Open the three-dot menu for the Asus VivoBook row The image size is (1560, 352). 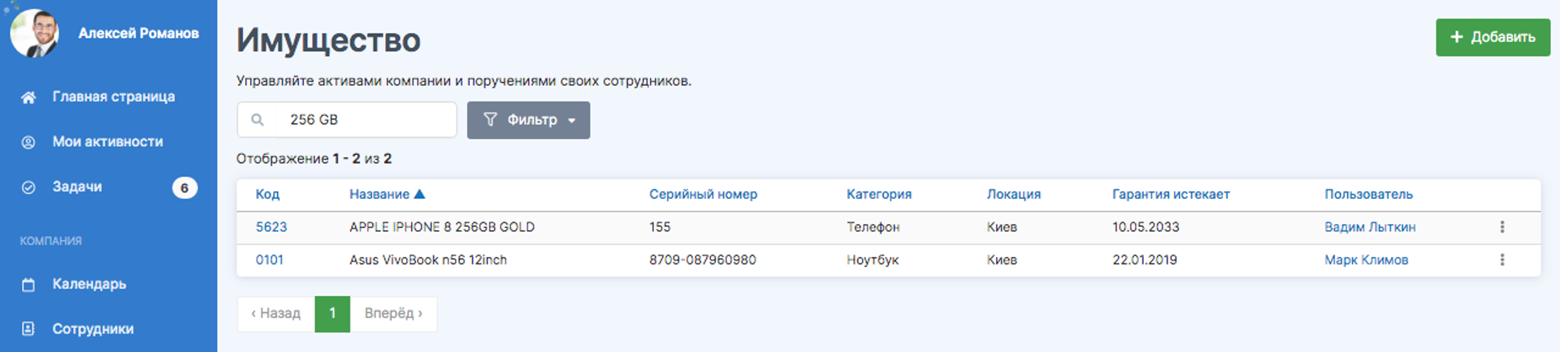point(1502,260)
